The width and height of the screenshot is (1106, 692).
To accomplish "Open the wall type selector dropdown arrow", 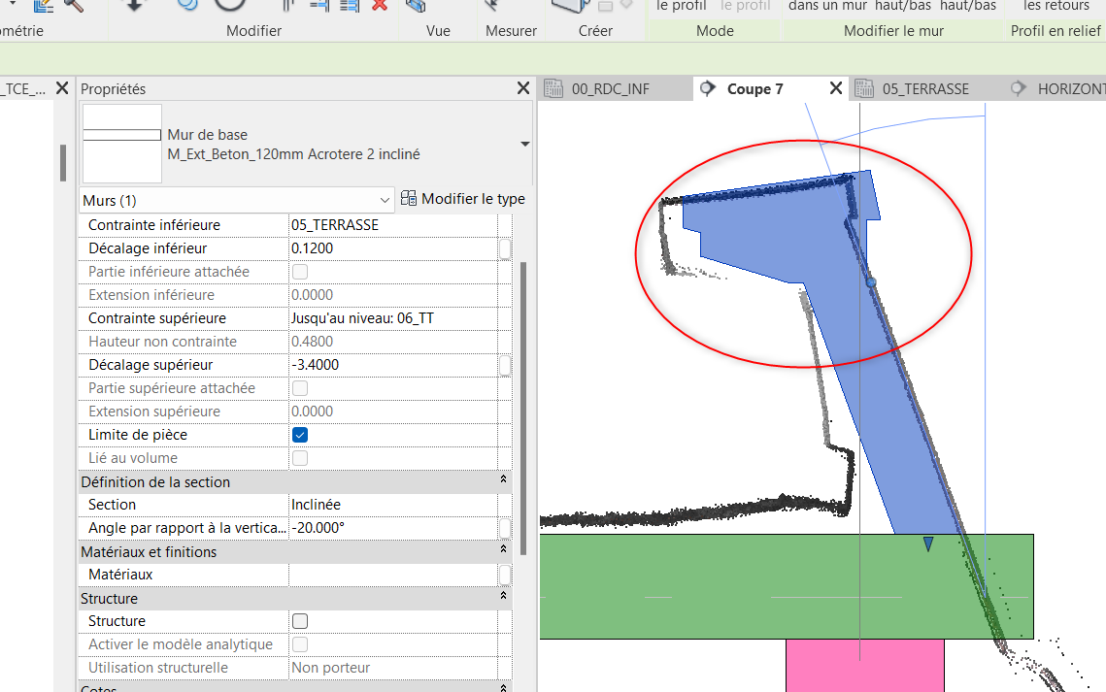I will pyautogui.click(x=525, y=145).
